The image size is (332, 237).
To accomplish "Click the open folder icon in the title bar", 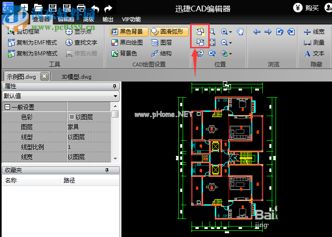I will (x=38, y=8).
